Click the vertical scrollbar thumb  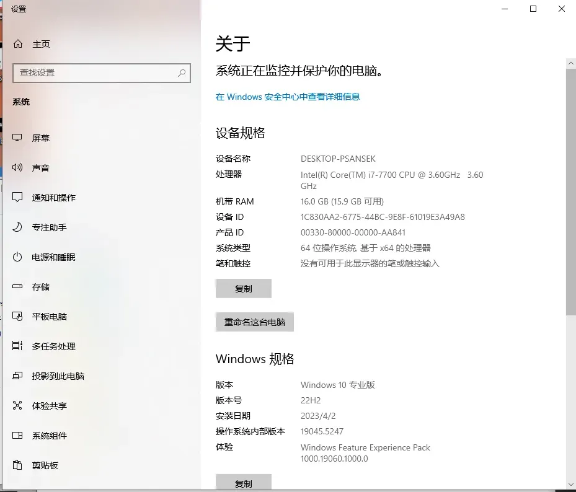571,191
